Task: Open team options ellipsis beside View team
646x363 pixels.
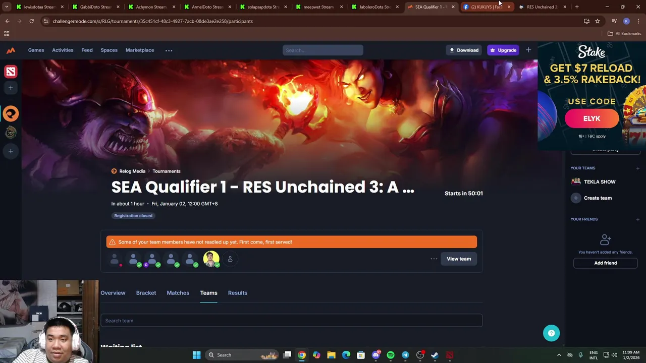Action: pyautogui.click(x=434, y=259)
